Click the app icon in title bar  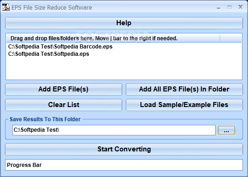[x=5, y=7]
